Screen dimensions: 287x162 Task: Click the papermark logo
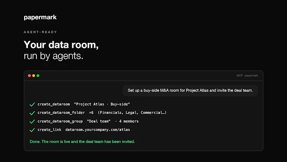pos(40,17)
